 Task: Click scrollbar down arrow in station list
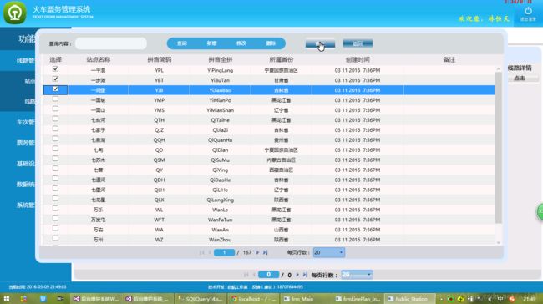tap(499, 243)
